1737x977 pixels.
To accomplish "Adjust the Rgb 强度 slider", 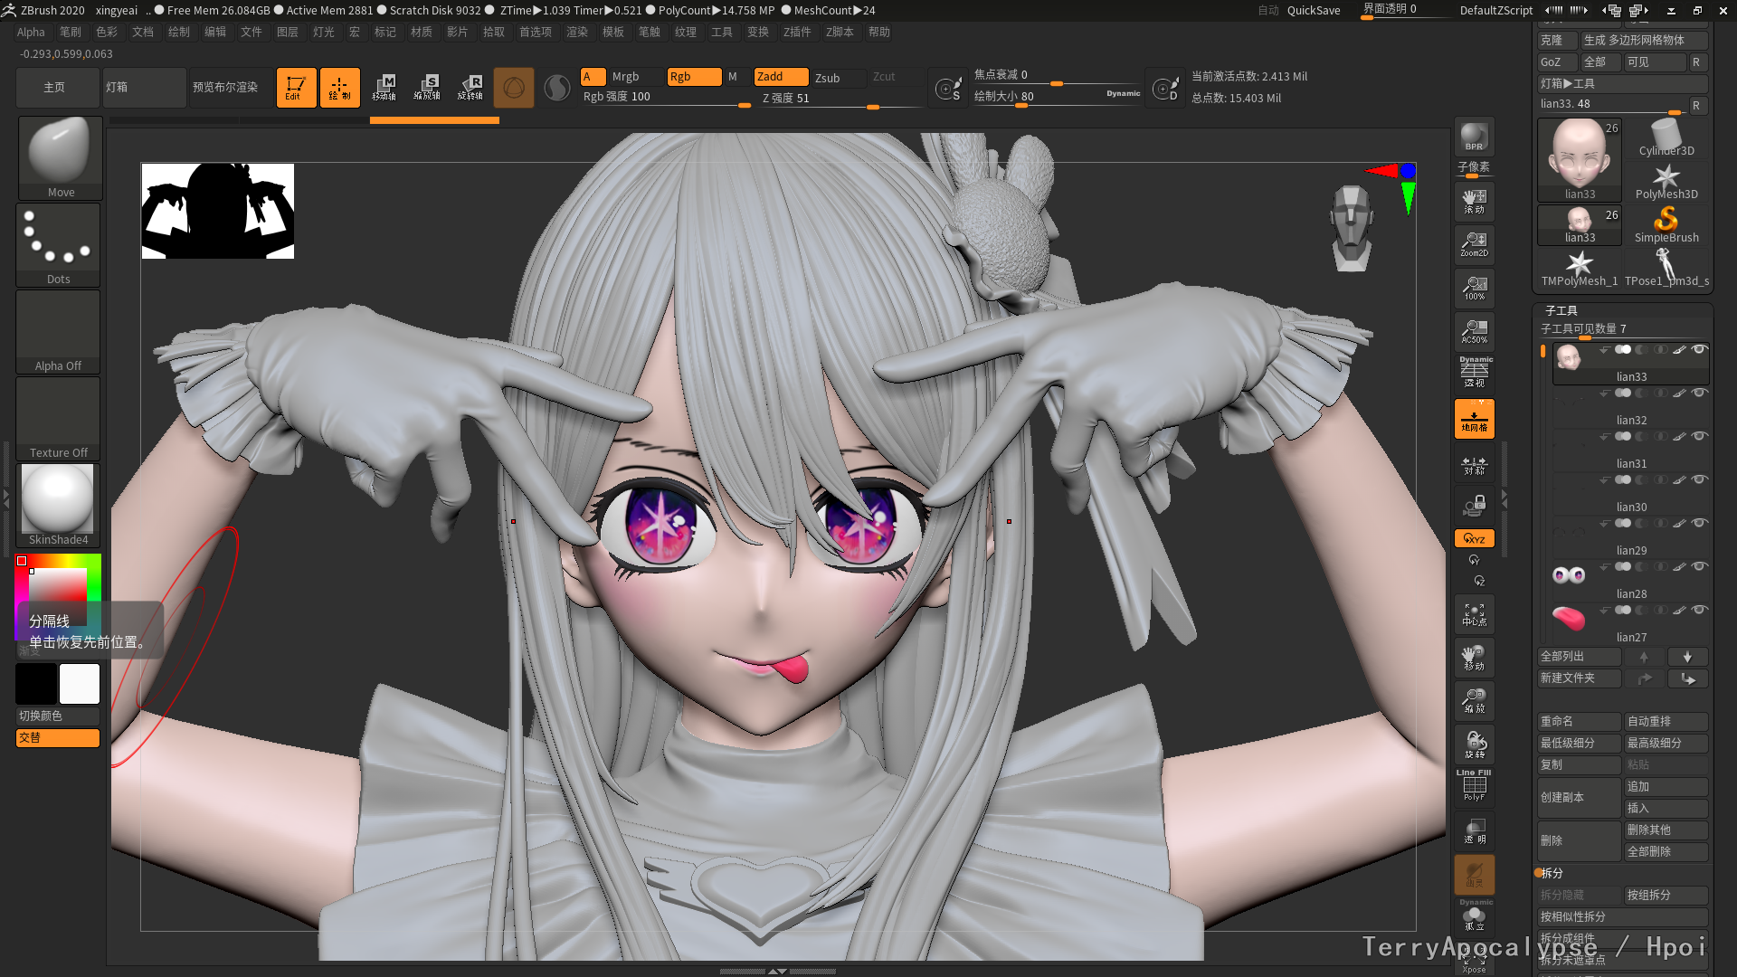I will pyautogui.click(x=666, y=98).
